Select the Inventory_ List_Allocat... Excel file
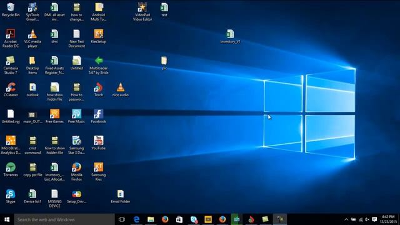This screenshot has width=400, height=225. (54, 172)
